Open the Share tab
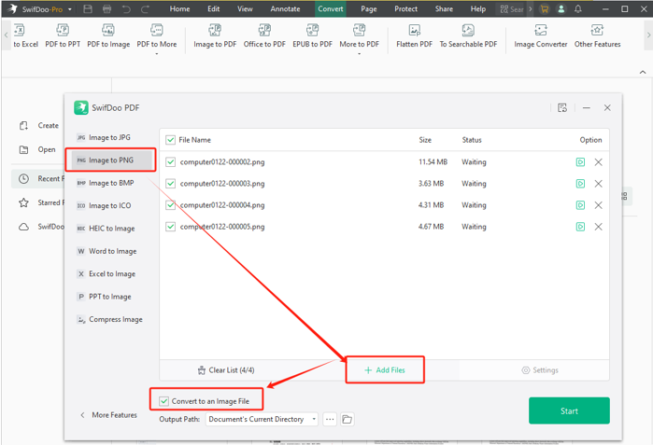 [x=444, y=8]
